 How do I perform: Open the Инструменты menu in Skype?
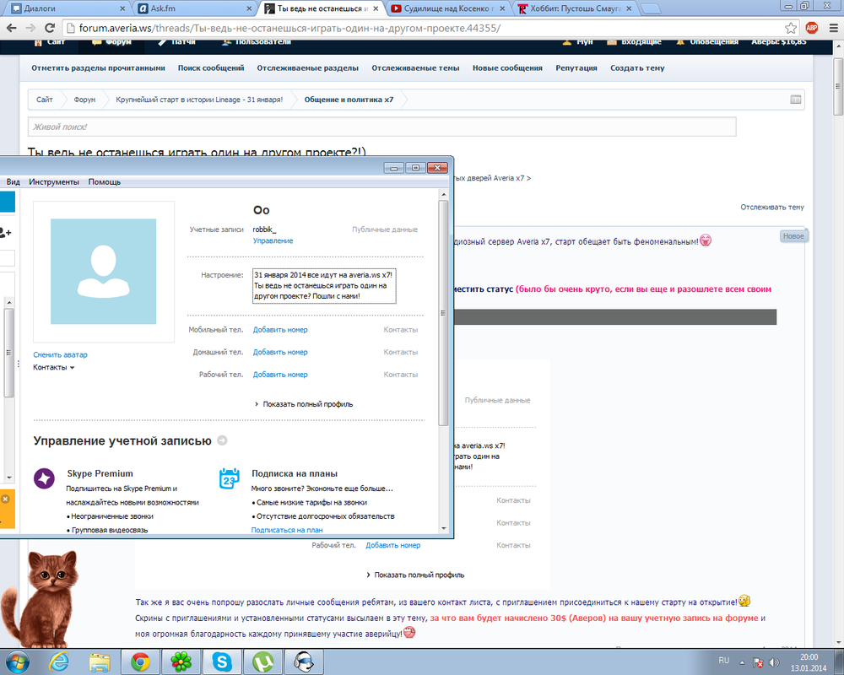(x=54, y=181)
